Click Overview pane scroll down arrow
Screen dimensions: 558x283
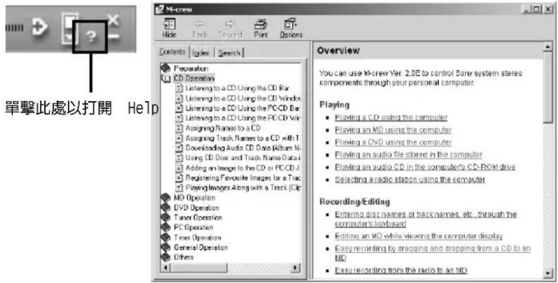[548, 274]
